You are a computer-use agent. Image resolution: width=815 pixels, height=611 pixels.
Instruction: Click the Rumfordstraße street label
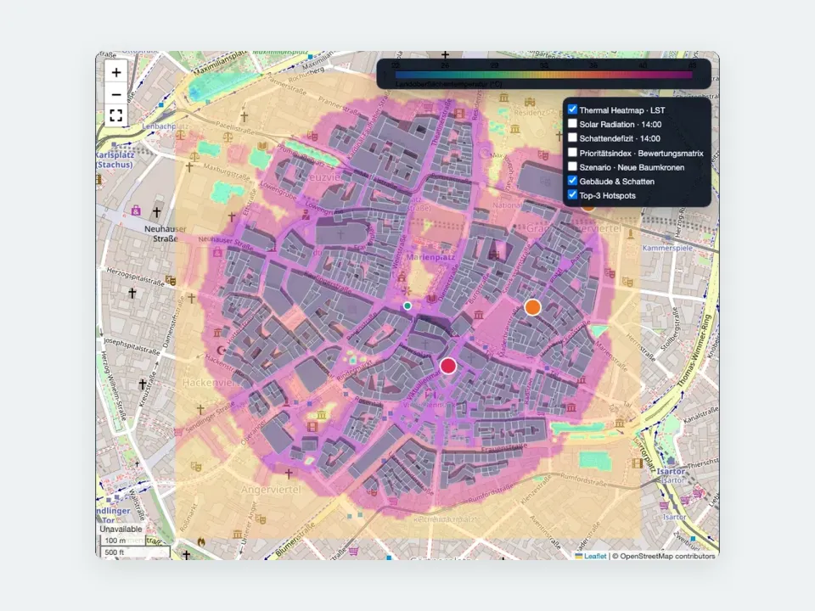click(x=582, y=479)
